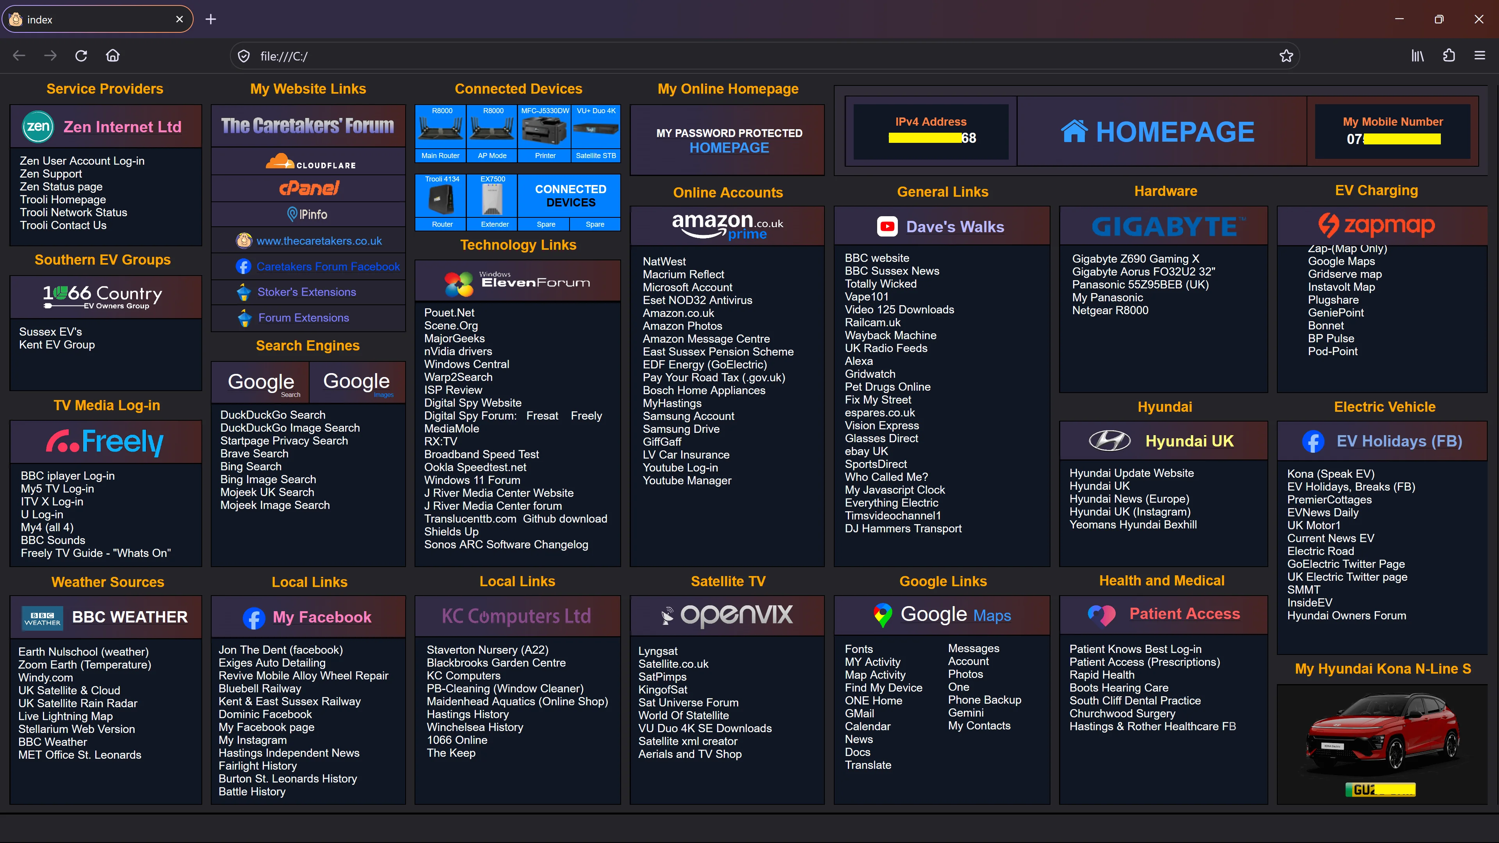
Task: Click the Main Router R8000 device tile
Action: [440, 133]
